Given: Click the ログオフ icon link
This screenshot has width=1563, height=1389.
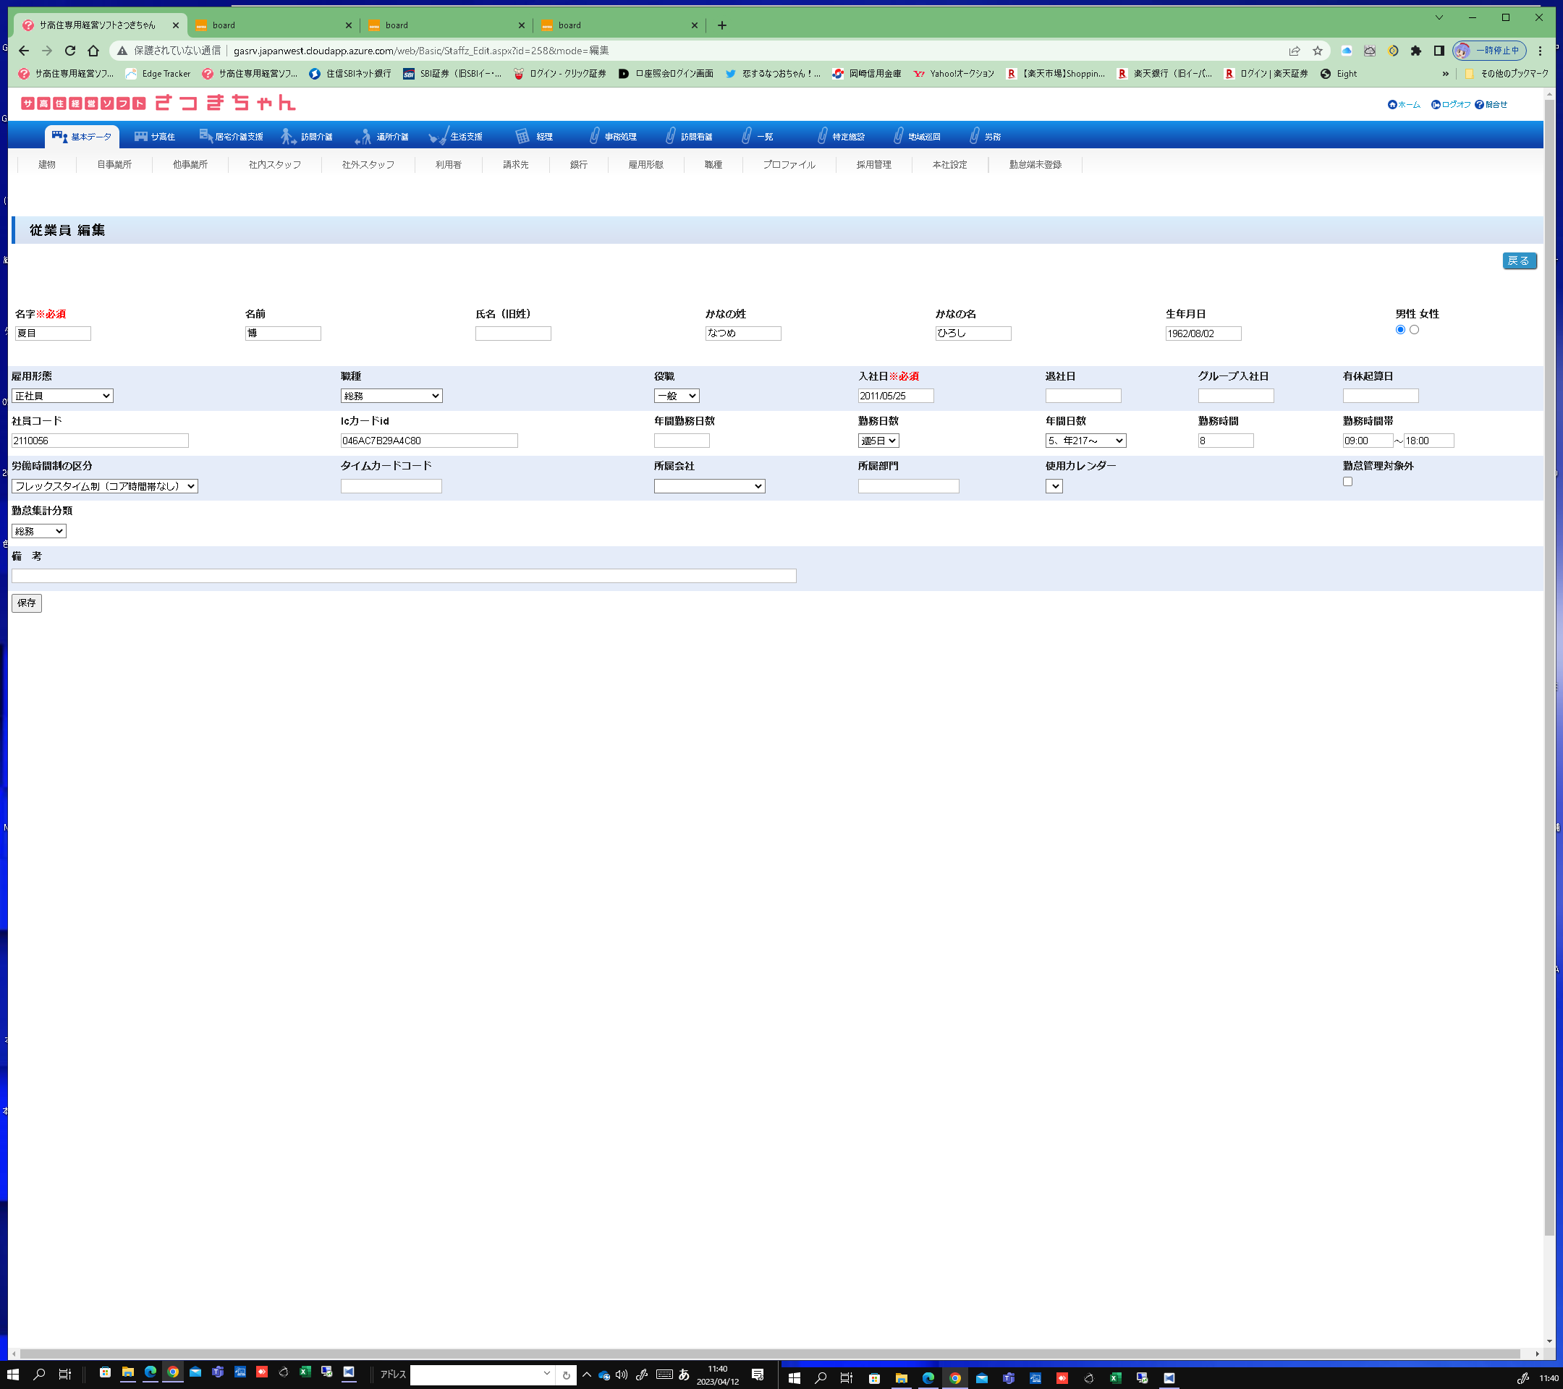Looking at the screenshot, I should click(x=1436, y=105).
